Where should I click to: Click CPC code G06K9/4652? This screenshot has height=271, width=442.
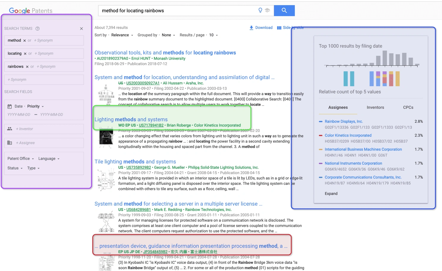336,169
